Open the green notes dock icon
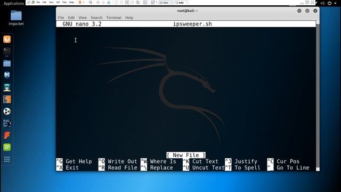 (x=7, y=147)
